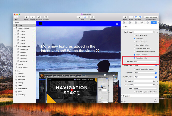Select second inspector layout tab icon

pyautogui.click(x=130, y=22)
